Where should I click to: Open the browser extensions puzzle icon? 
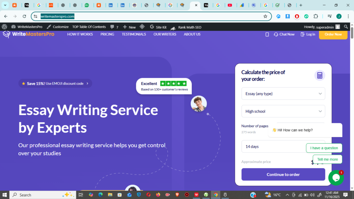(x=315, y=16)
